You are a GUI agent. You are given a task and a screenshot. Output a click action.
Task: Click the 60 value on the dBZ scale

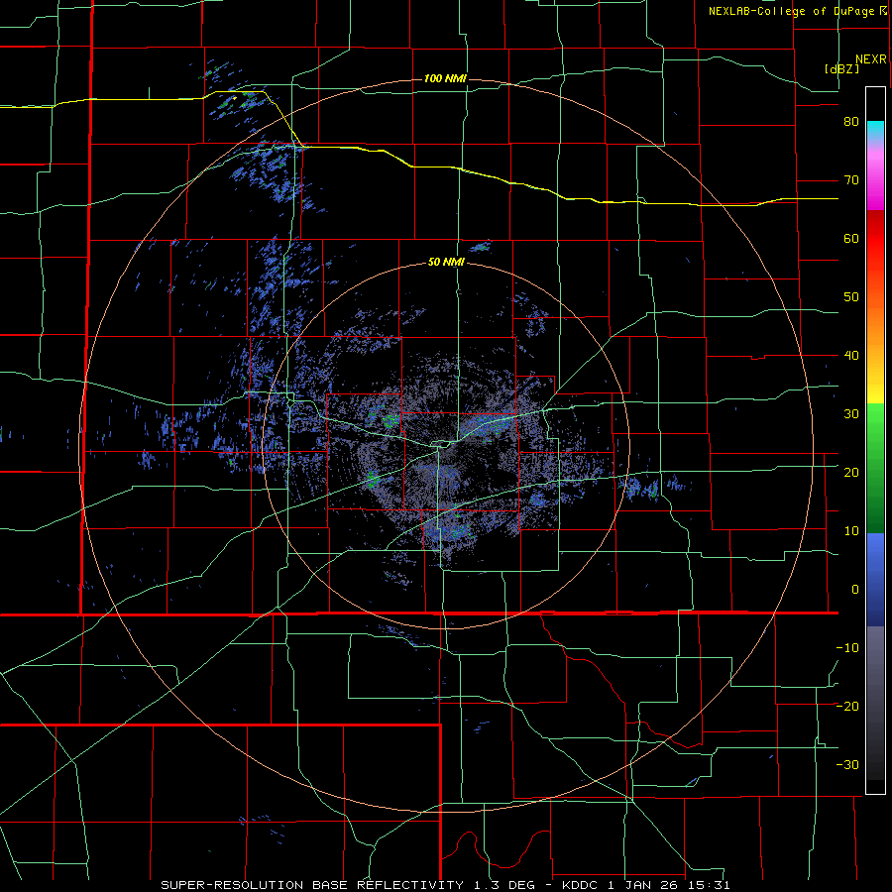click(x=851, y=238)
